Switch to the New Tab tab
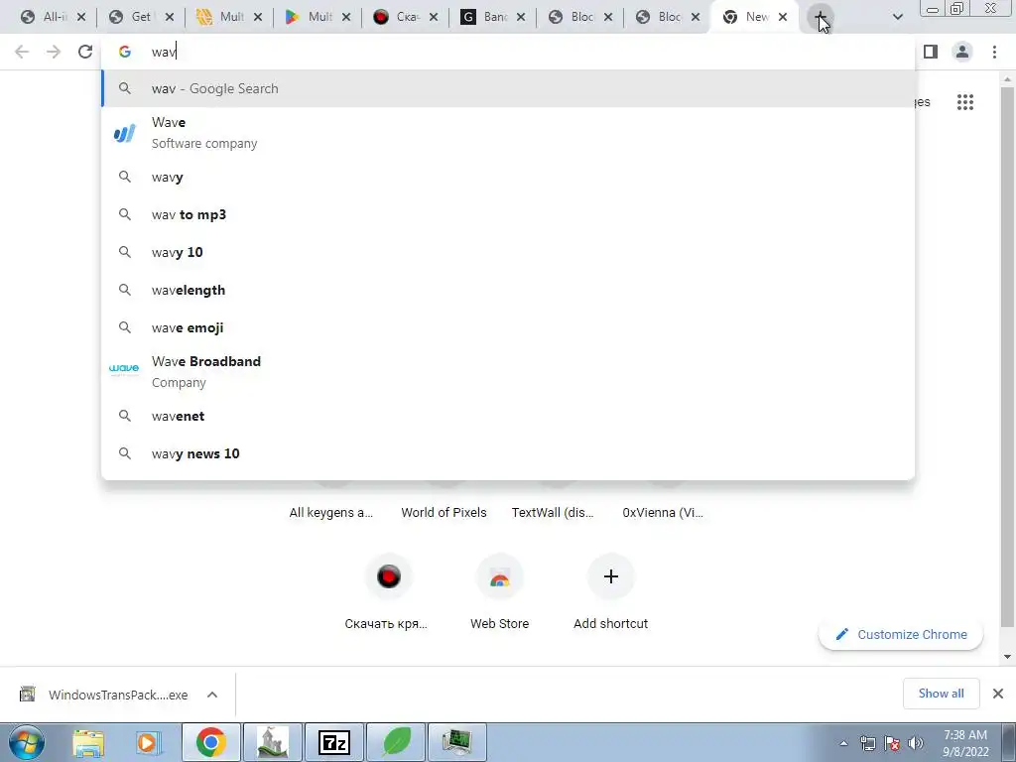This screenshot has width=1016, height=762. pyautogui.click(x=756, y=18)
